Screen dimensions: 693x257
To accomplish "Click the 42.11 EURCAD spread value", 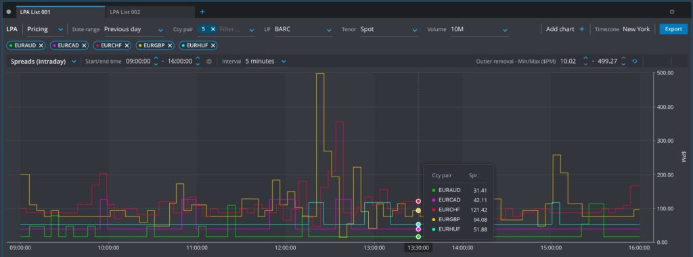I will click(480, 200).
